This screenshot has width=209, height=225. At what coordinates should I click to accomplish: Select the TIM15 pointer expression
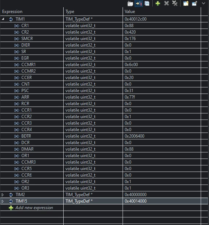coord(21,201)
